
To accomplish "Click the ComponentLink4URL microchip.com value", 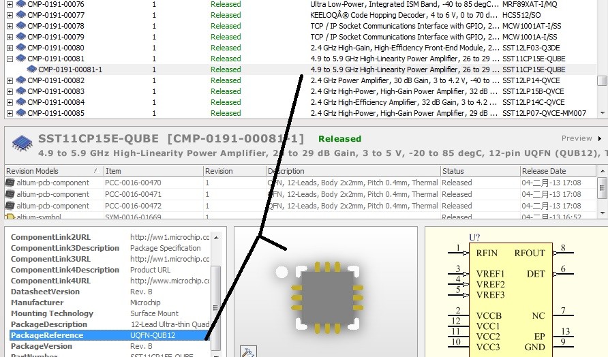I will coord(169,281).
